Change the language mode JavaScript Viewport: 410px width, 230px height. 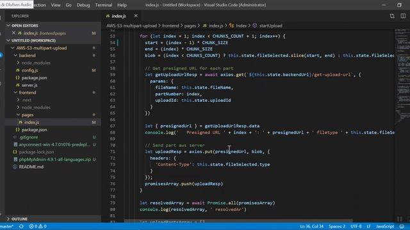tap(385, 226)
